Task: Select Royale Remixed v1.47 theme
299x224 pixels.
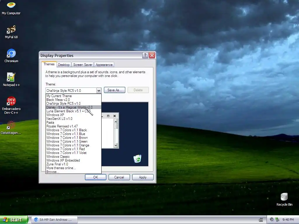Action: (x=74, y=126)
